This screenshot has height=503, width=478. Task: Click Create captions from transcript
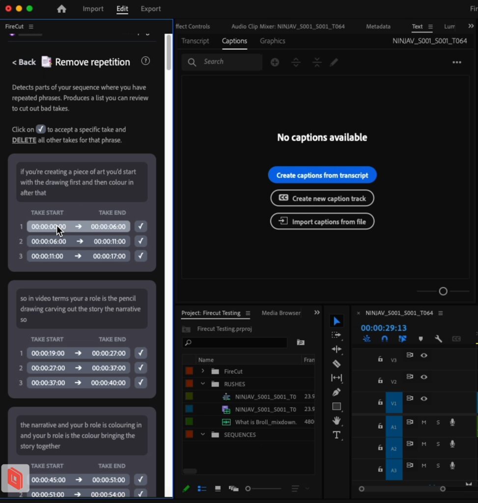point(322,174)
